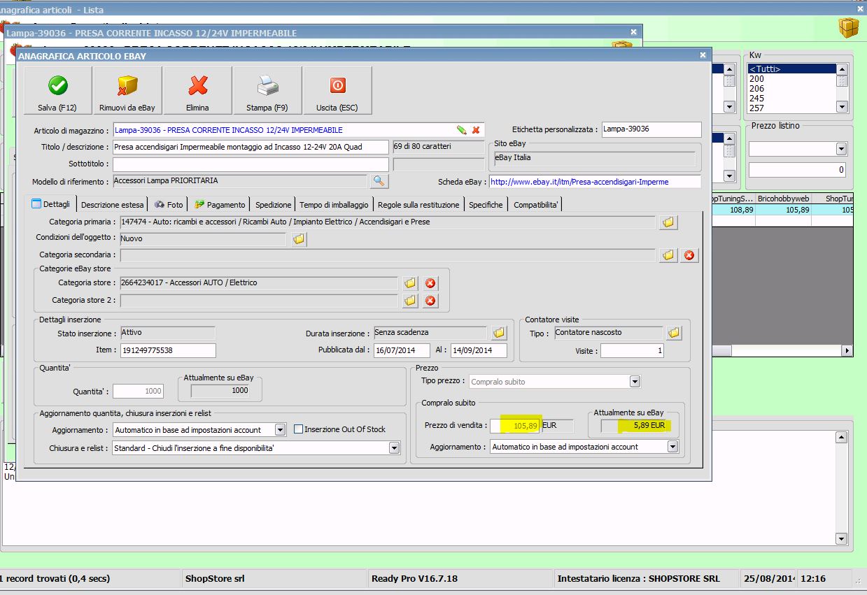Enable the Inserzione Out Of Stock checkbox
Image resolution: width=867 pixels, height=595 pixels.
(x=299, y=429)
